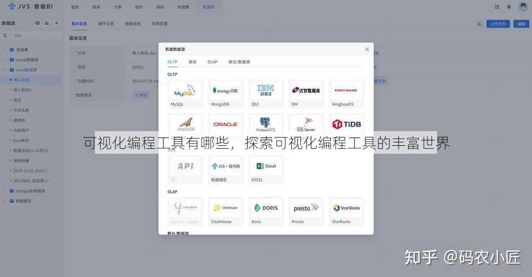Pick the Excel data source card
The height and width of the screenshot is (277, 532).
(x=266, y=170)
